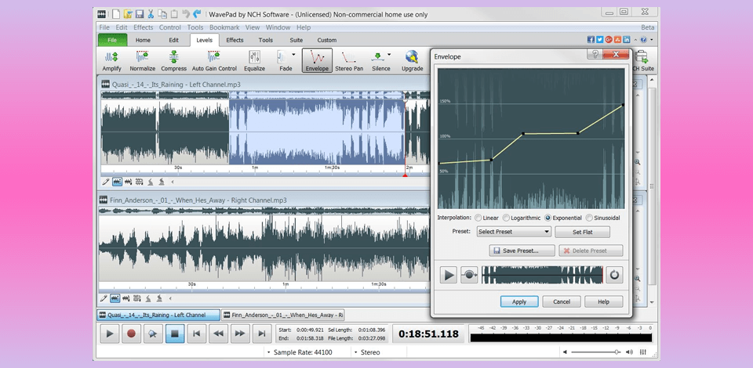Open the Select Preset dropdown

[x=514, y=232]
